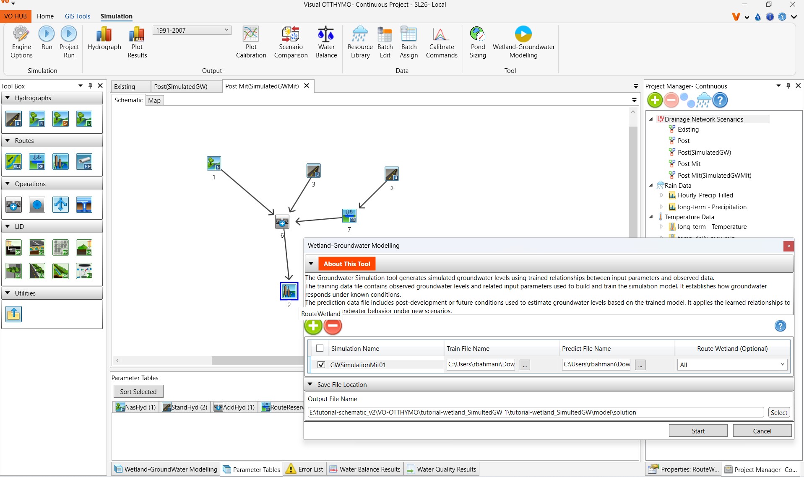Collapse the Save File Location section

(310, 384)
